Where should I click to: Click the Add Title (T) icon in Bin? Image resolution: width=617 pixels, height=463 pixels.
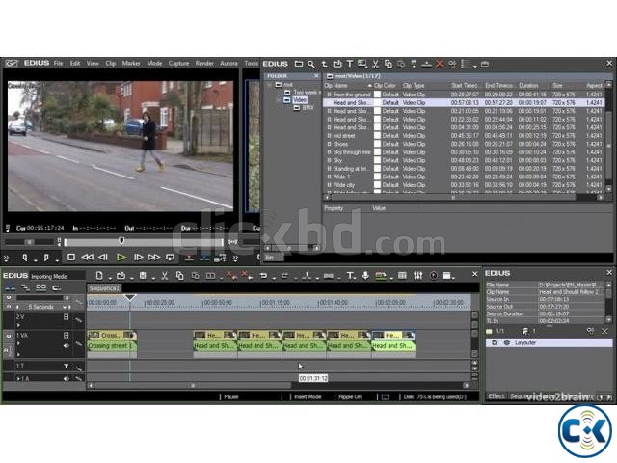pyautogui.click(x=349, y=64)
